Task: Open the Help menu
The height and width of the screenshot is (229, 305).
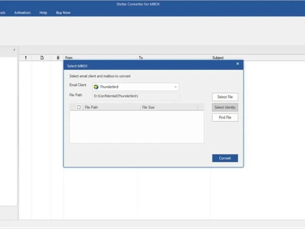Action: [x=43, y=13]
